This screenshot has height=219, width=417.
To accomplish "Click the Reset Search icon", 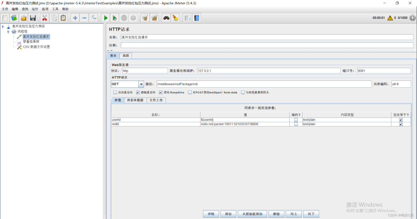I will (x=176, y=18).
